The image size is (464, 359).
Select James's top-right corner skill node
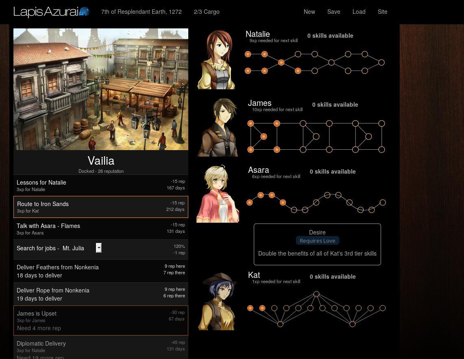pos(382,123)
